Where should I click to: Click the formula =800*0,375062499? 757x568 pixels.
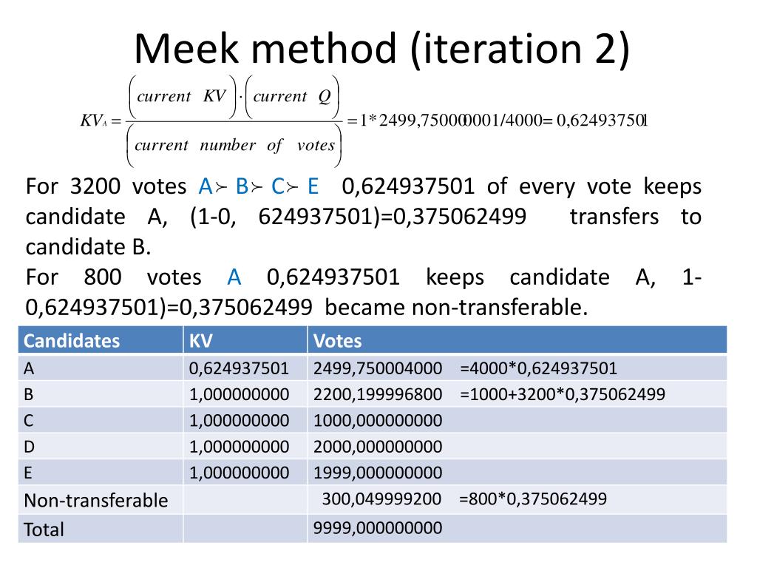tap(533, 499)
